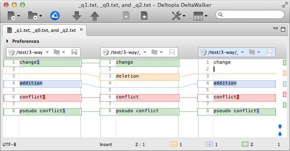The height and width of the screenshot is (151, 290).
Task: Save the right pane file
Action: [x=270, y=52]
